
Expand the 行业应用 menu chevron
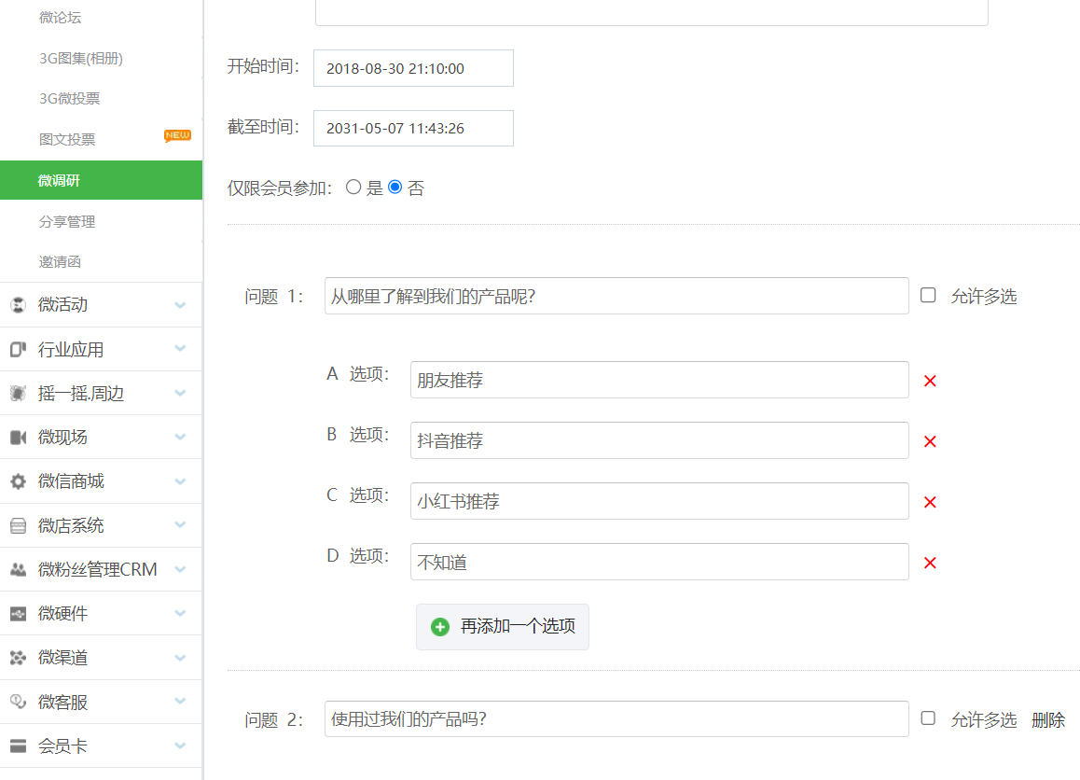coord(180,349)
